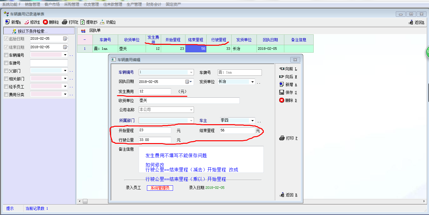Click the 提取 (Fetch) toolbar icon
The width and height of the screenshot is (429, 215).
tap(83, 22)
